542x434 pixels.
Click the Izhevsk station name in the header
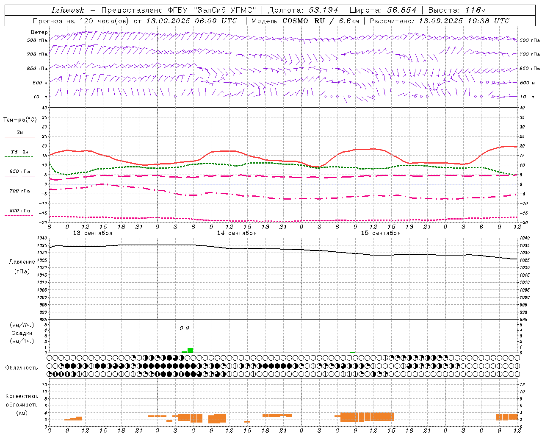pyautogui.click(x=68, y=10)
